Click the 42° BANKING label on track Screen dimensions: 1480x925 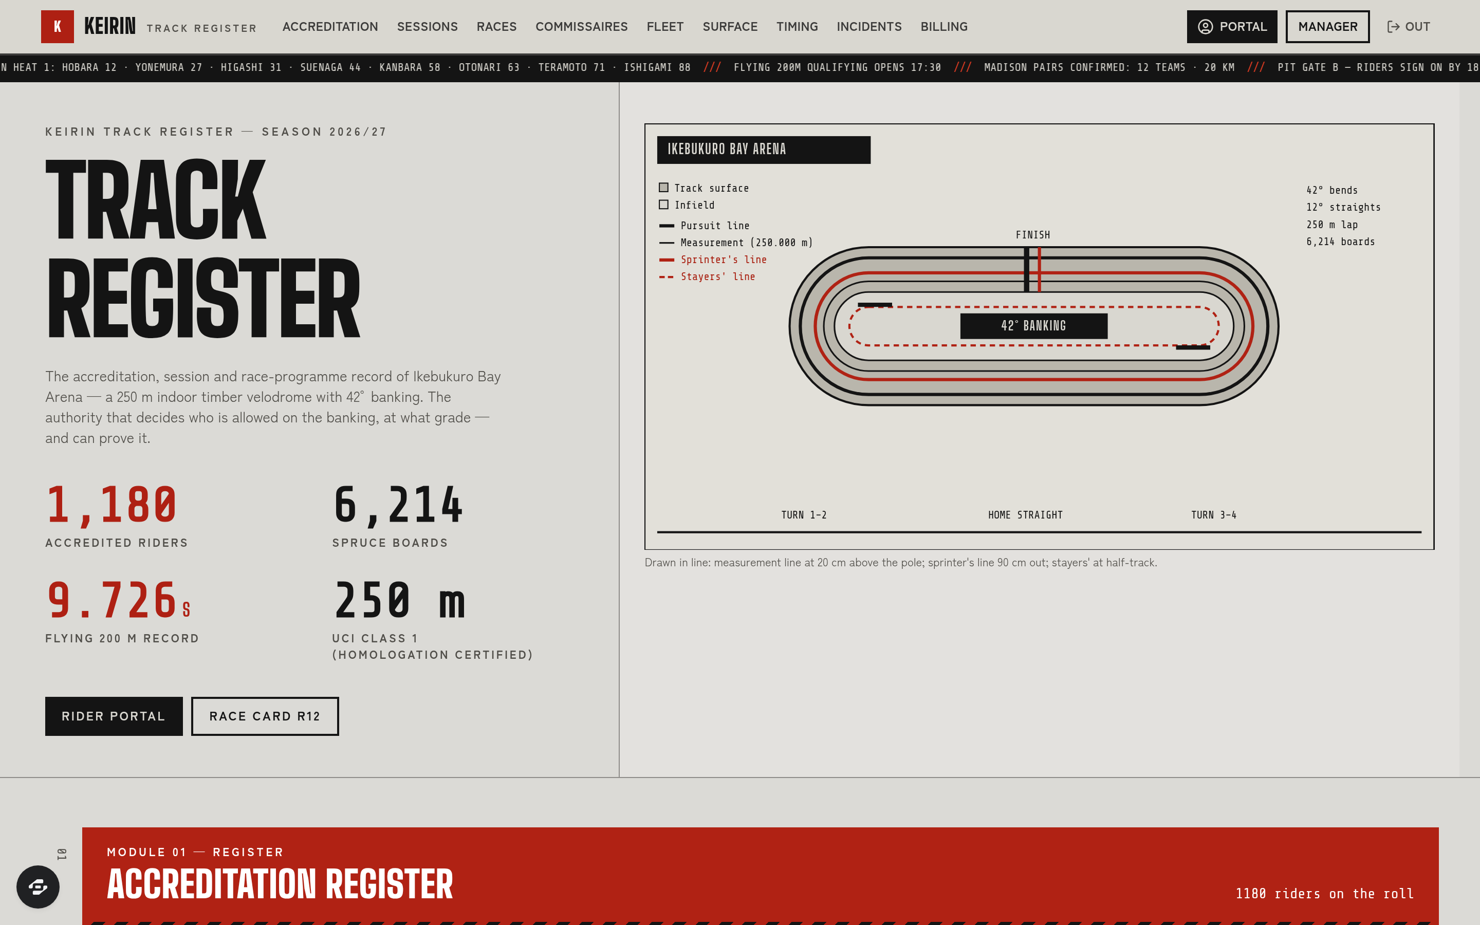pyautogui.click(x=1033, y=326)
